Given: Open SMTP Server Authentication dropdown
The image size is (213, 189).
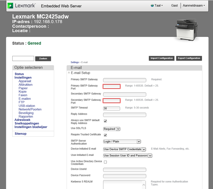Looking at the screenshot, I should tap(122, 141).
